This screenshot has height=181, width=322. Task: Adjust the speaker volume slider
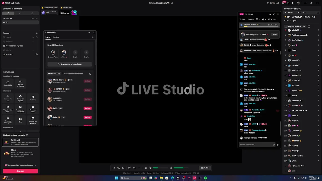[160, 168]
